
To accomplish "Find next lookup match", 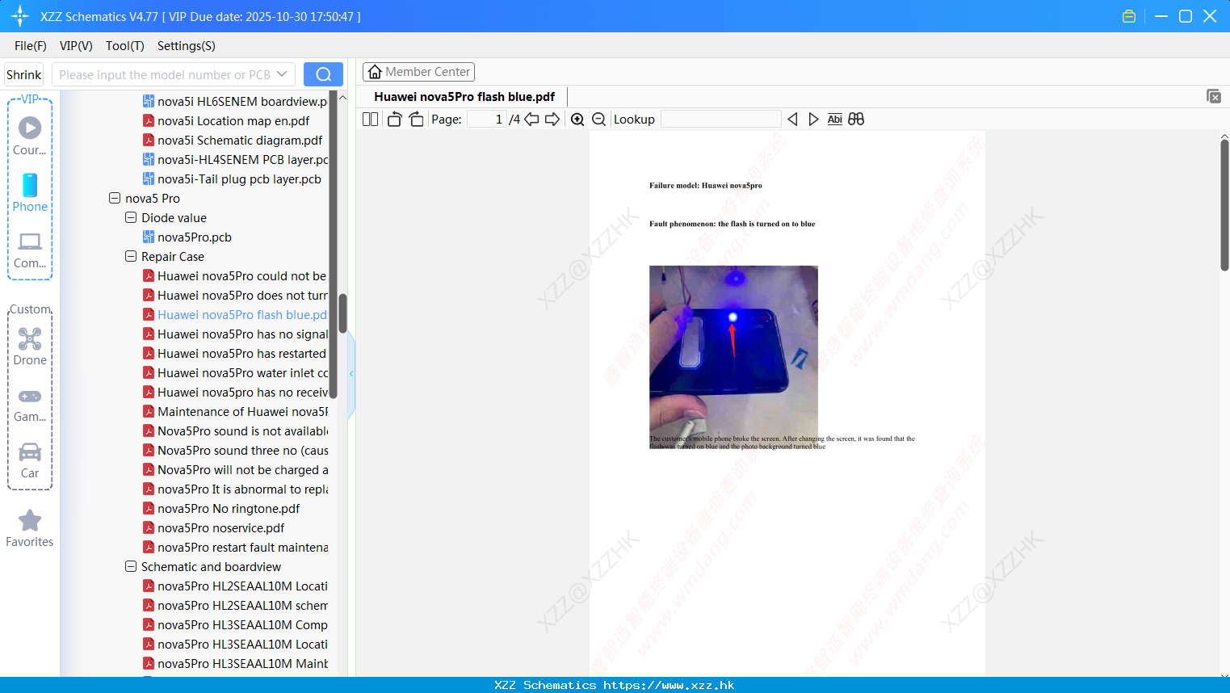I will 813,119.
